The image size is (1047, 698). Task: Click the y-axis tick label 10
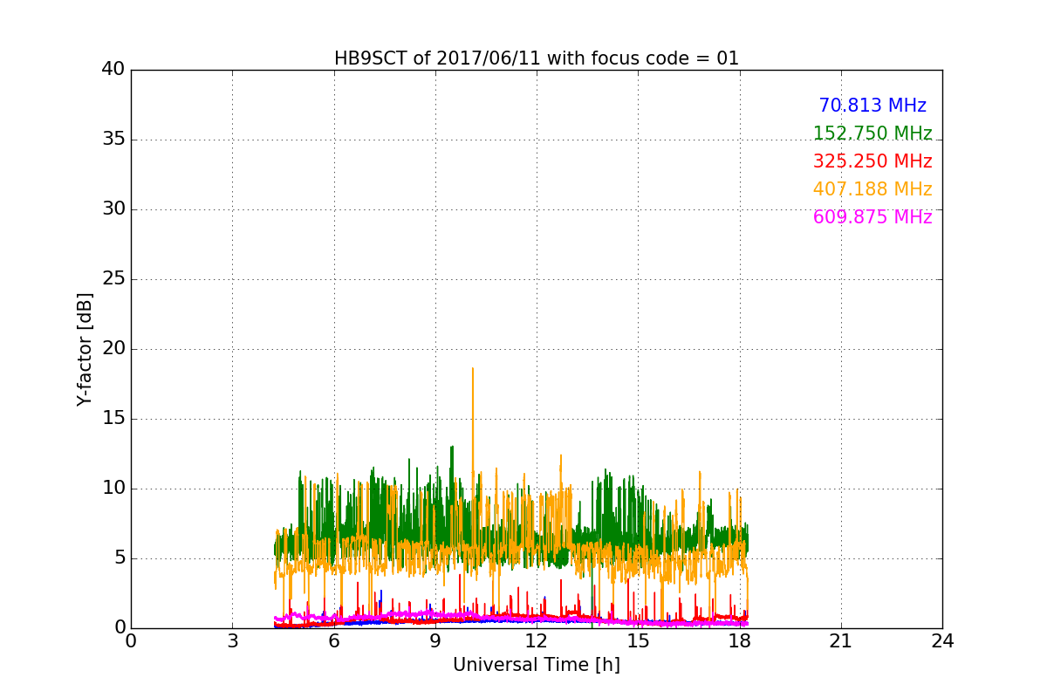(x=113, y=489)
